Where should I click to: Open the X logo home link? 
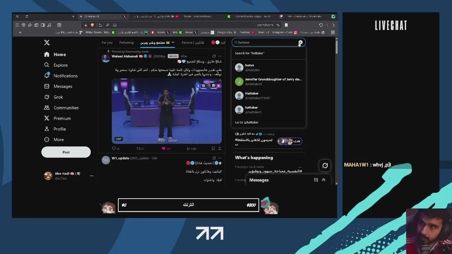click(47, 43)
